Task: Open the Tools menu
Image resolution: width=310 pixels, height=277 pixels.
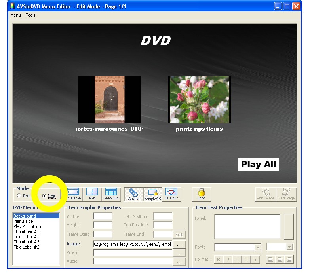Action: click(x=30, y=15)
